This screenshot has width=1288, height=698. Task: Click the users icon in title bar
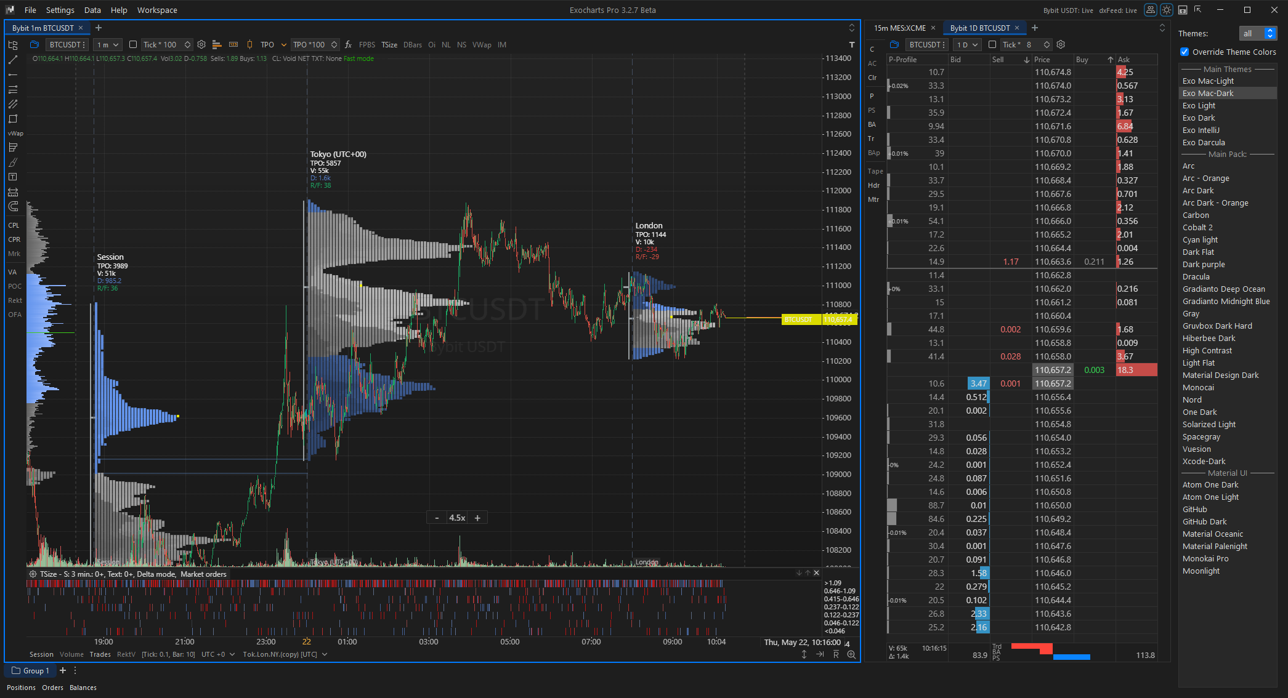[x=1150, y=10]
